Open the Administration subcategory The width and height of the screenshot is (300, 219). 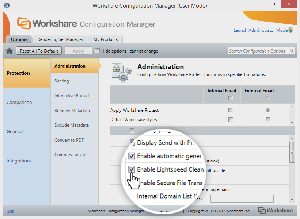[75, 66]
